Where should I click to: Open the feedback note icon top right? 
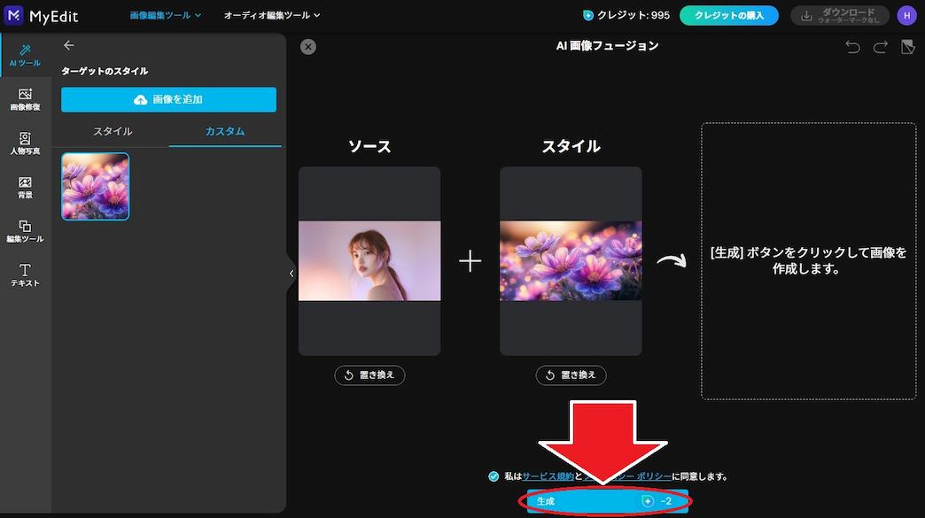point(906,47)
